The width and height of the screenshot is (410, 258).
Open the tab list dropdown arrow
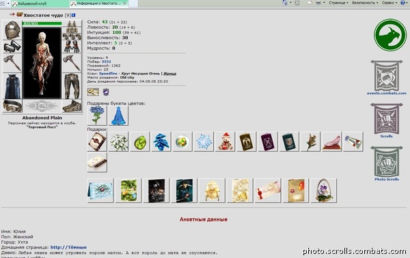(x=8, y=3)
